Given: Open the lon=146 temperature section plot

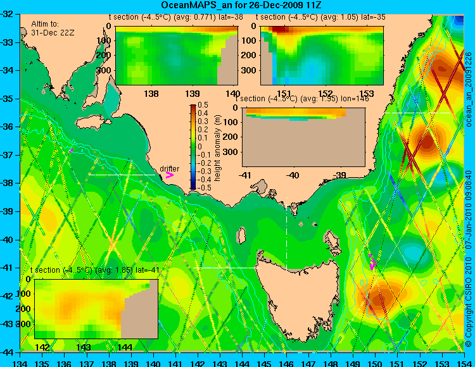Looking at the screenshot, I should tap(303, 137).
